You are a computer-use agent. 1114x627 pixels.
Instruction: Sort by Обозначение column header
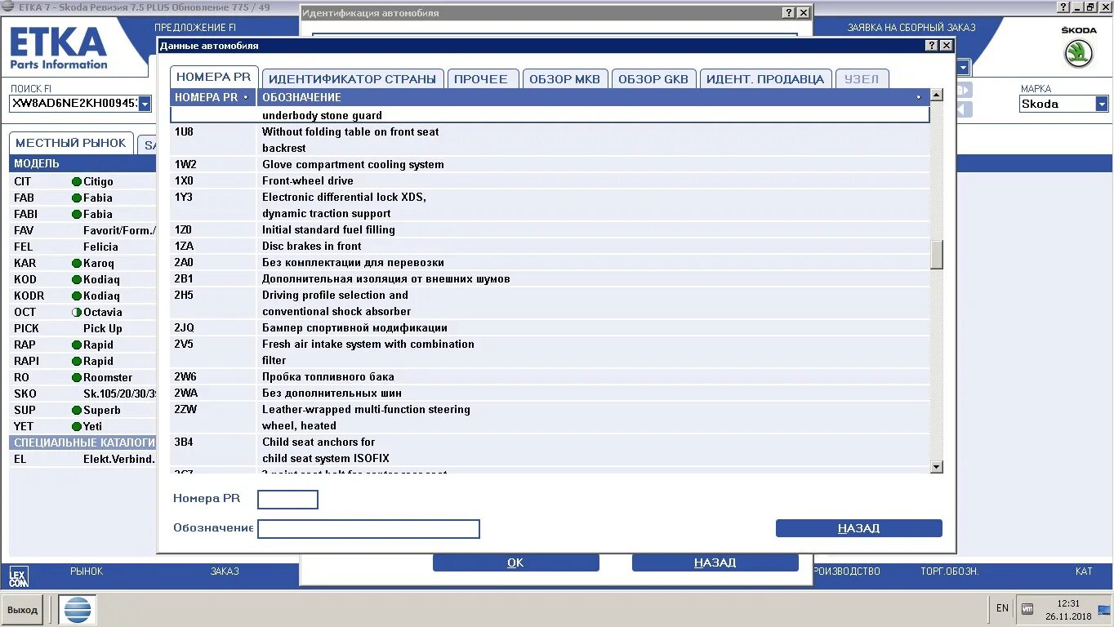pos(593,97)
